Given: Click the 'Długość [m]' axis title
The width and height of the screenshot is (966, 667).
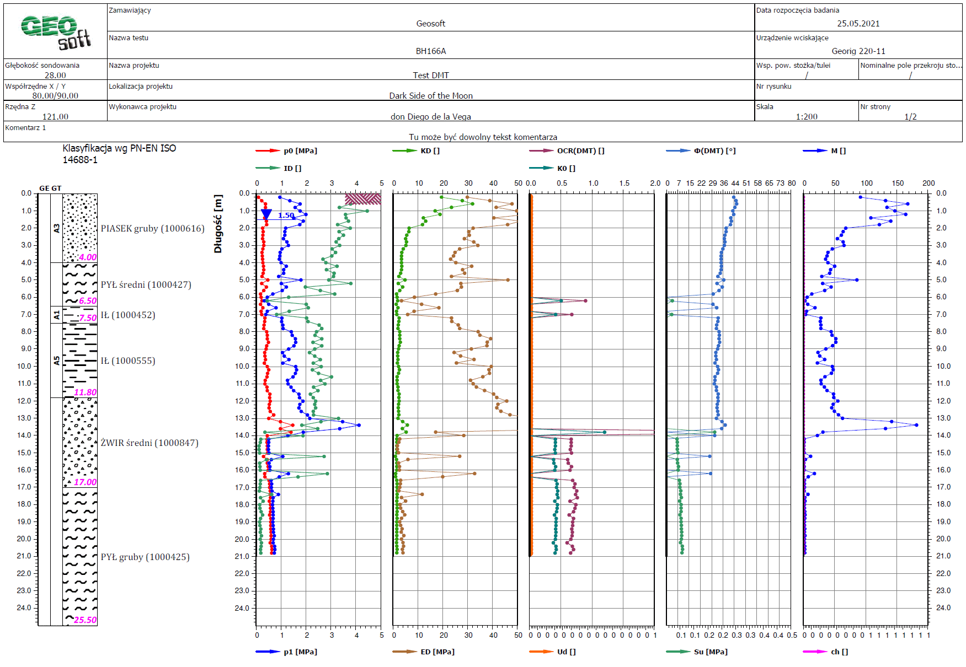Looking at the screenshot, I should point(218,224).
